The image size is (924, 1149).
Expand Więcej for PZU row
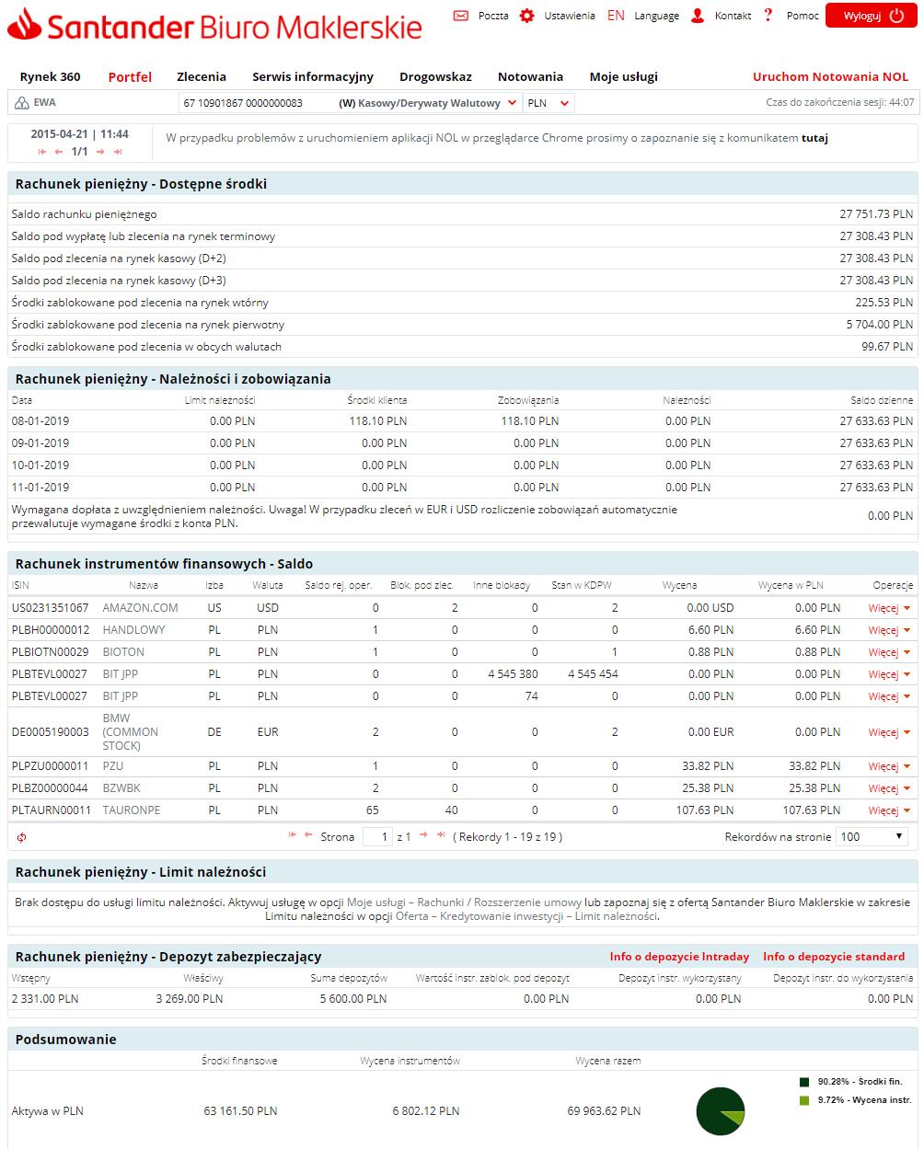[889, 766]
